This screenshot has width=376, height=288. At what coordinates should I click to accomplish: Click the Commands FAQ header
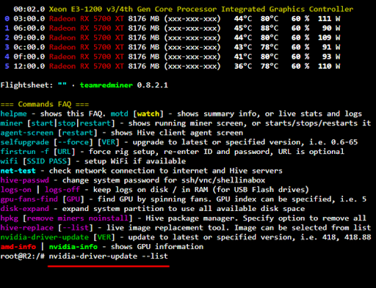point(45,104)
